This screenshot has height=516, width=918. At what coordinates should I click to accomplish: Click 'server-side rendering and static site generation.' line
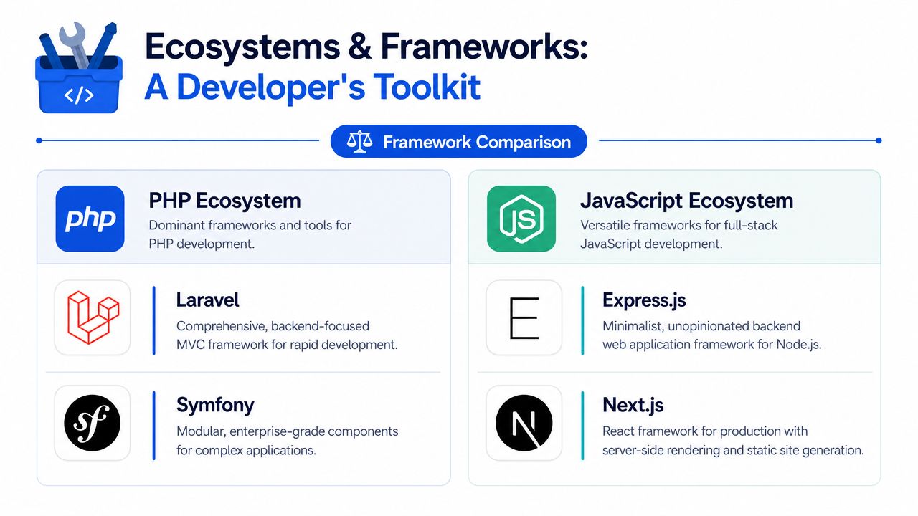(x=733, y=451)
